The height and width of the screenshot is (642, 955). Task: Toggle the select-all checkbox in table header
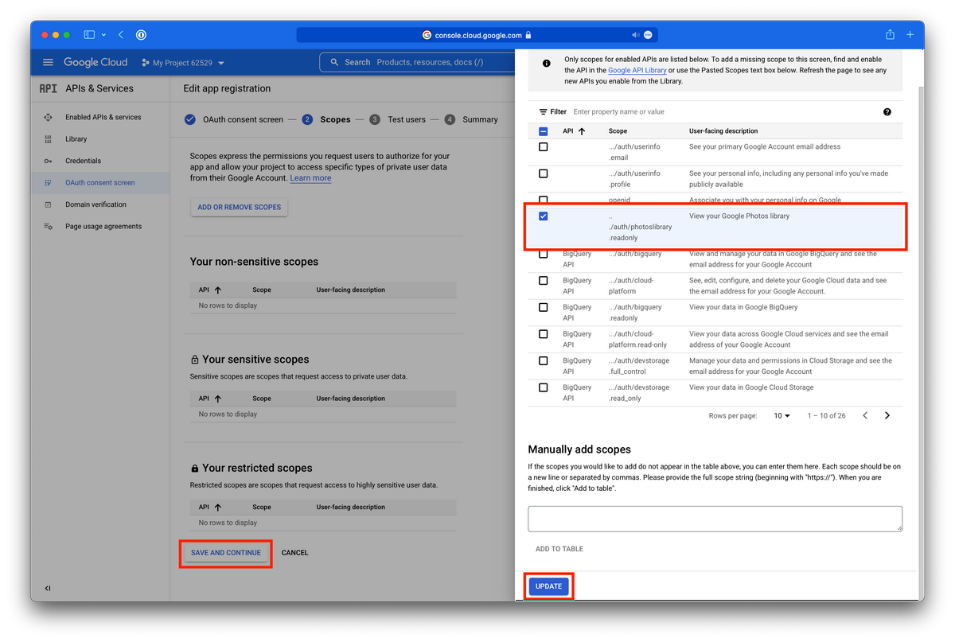tap(544, 131)
